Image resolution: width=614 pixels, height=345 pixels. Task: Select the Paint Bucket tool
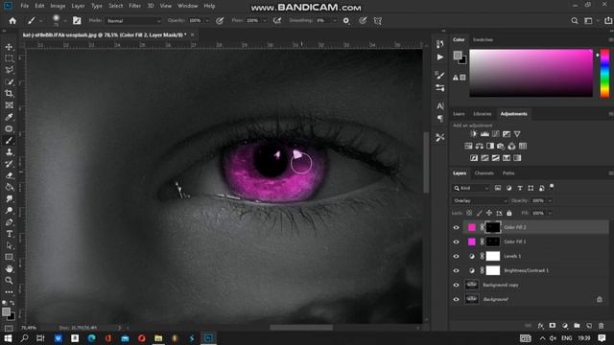(x=9, y=187)
